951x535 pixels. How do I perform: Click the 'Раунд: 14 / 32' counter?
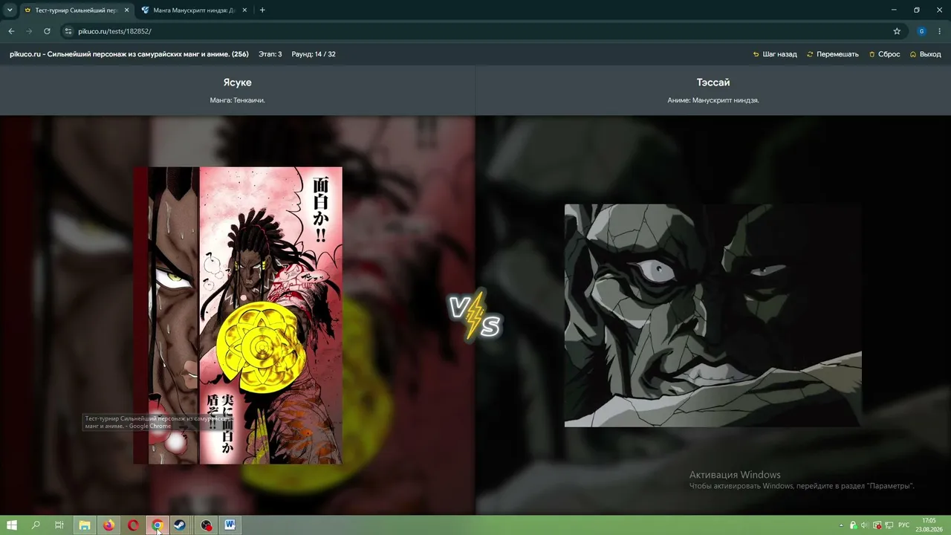(x=314, y=54)
